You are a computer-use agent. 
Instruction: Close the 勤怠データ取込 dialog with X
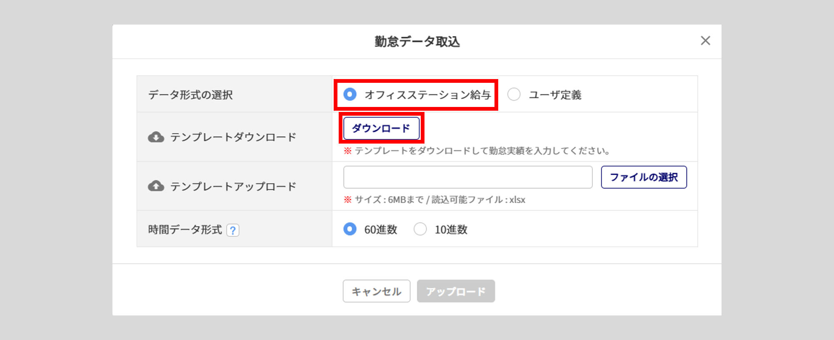click(705, 41)
